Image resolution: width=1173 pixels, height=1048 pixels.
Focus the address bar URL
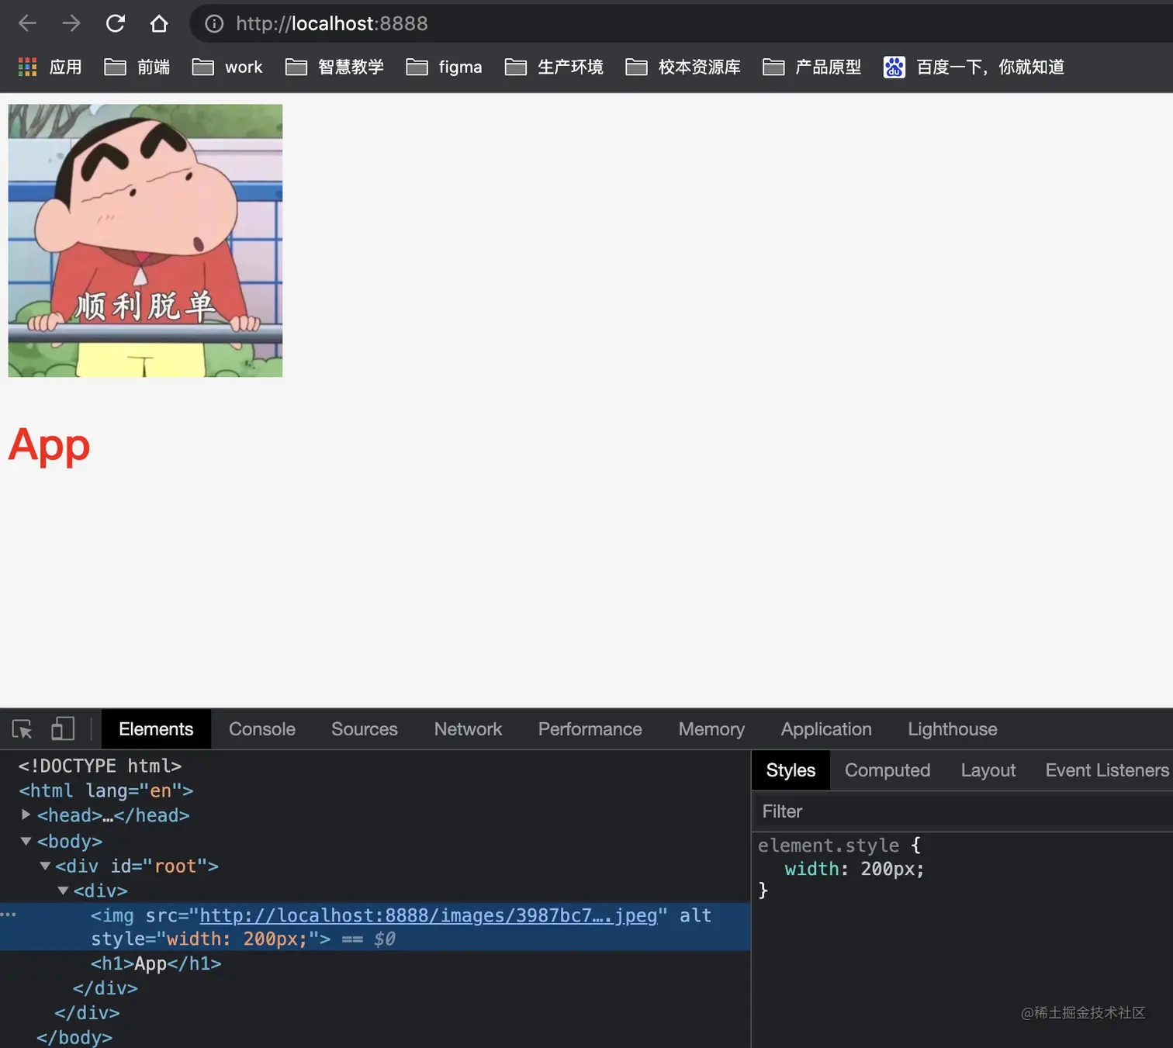click(x=332, y=24)
